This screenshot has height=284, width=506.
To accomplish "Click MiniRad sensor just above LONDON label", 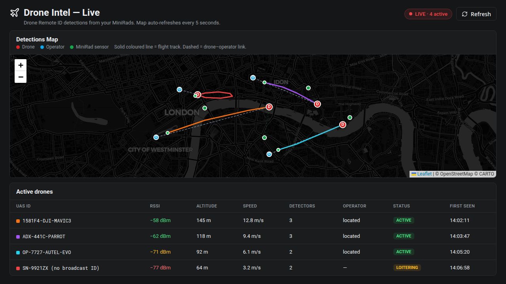I will 205,108.
